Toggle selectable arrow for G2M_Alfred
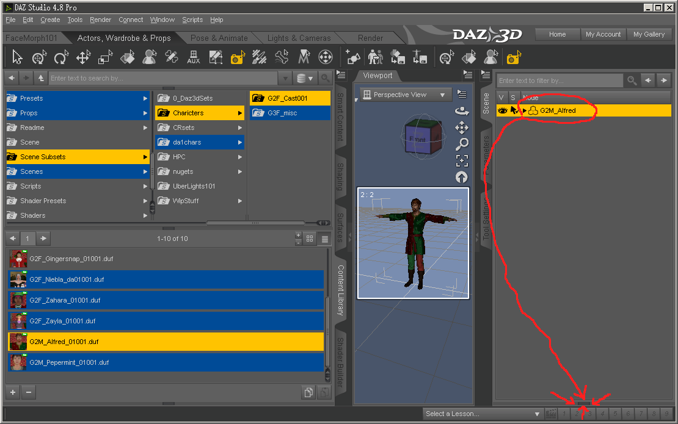Viewport: 678px width, 424px height. pos(514,110)
